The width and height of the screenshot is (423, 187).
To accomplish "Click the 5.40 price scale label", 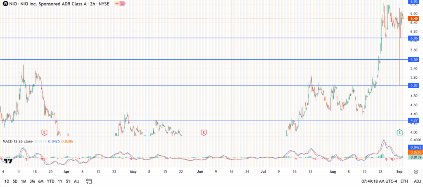I will [413, 69].
